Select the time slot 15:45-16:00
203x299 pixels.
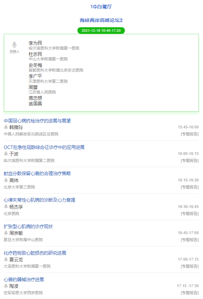click(188, 127)
